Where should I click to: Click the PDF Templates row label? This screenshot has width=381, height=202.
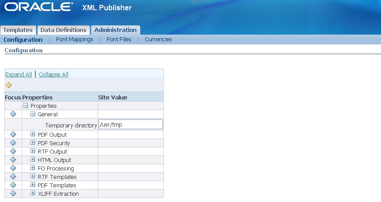click(x=57, y=186)
